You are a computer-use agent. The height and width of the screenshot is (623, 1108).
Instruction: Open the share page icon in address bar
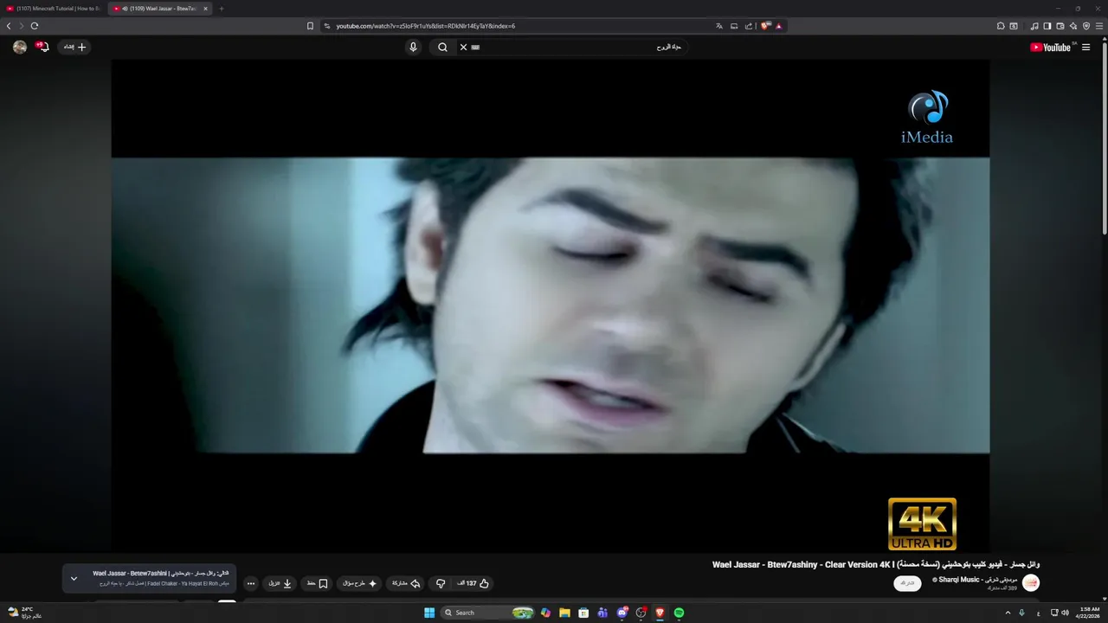tap(749, 26)
